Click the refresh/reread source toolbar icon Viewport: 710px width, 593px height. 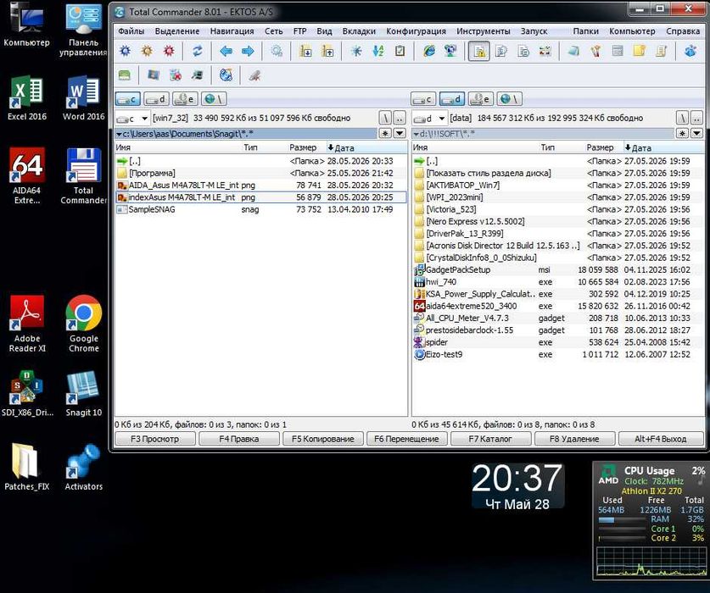click(198, 51)
